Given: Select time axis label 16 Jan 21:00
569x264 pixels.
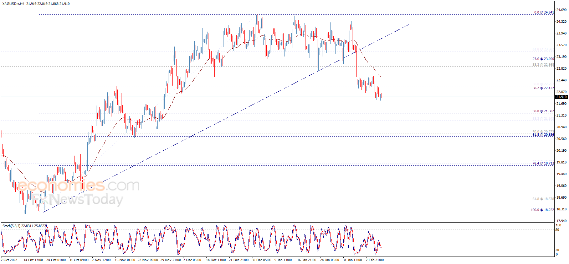Looking at the screenshot, I should point(307,260).
